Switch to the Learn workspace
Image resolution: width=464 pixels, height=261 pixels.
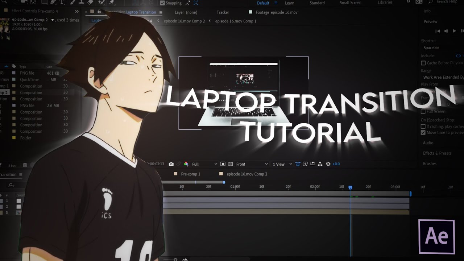(x=290, y=3)
